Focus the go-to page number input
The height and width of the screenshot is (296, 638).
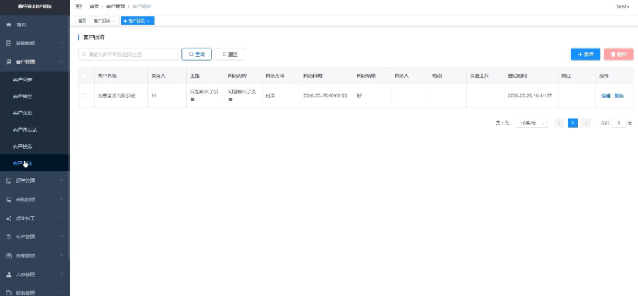click(618, 123)
